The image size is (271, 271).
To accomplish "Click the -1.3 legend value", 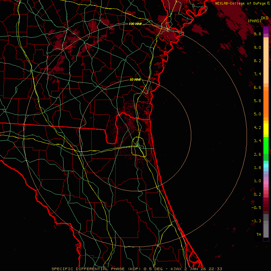I will 256,221.
